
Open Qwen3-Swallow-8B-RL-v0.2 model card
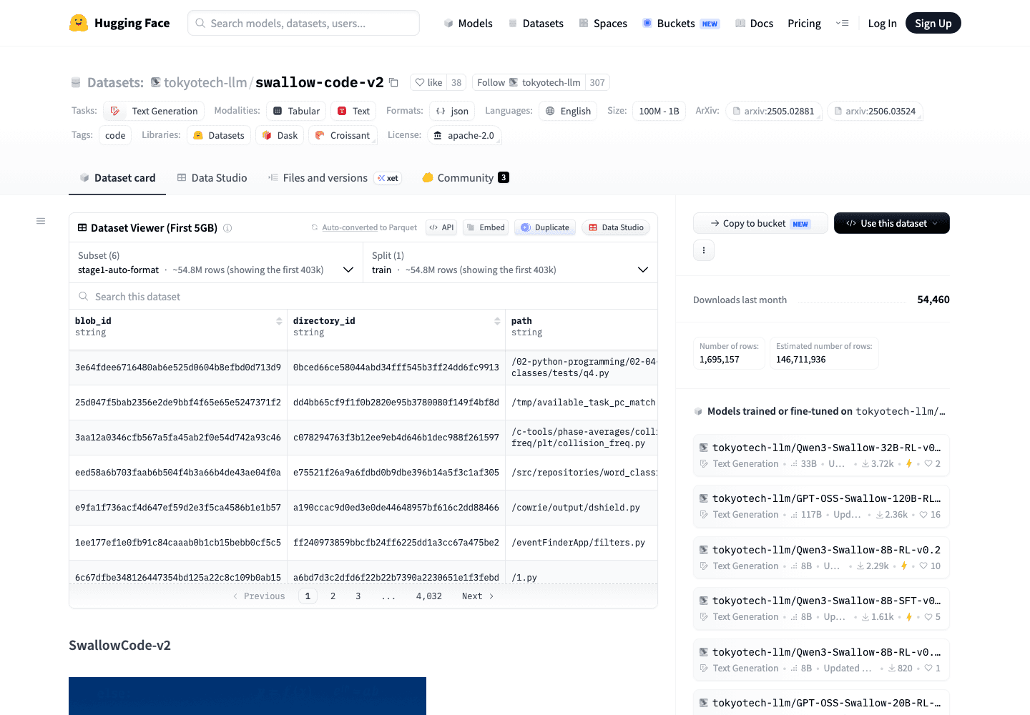(821, 558)
